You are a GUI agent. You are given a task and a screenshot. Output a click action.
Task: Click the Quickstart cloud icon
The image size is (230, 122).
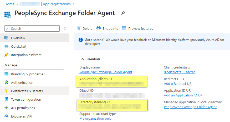pyautogui.click(x=6, y=46)
